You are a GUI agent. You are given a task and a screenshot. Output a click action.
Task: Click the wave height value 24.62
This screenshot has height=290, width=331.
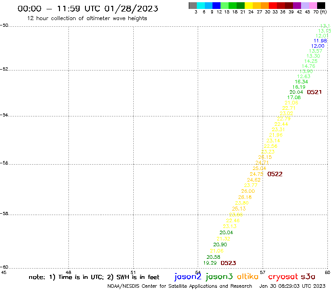coord(254,180)
